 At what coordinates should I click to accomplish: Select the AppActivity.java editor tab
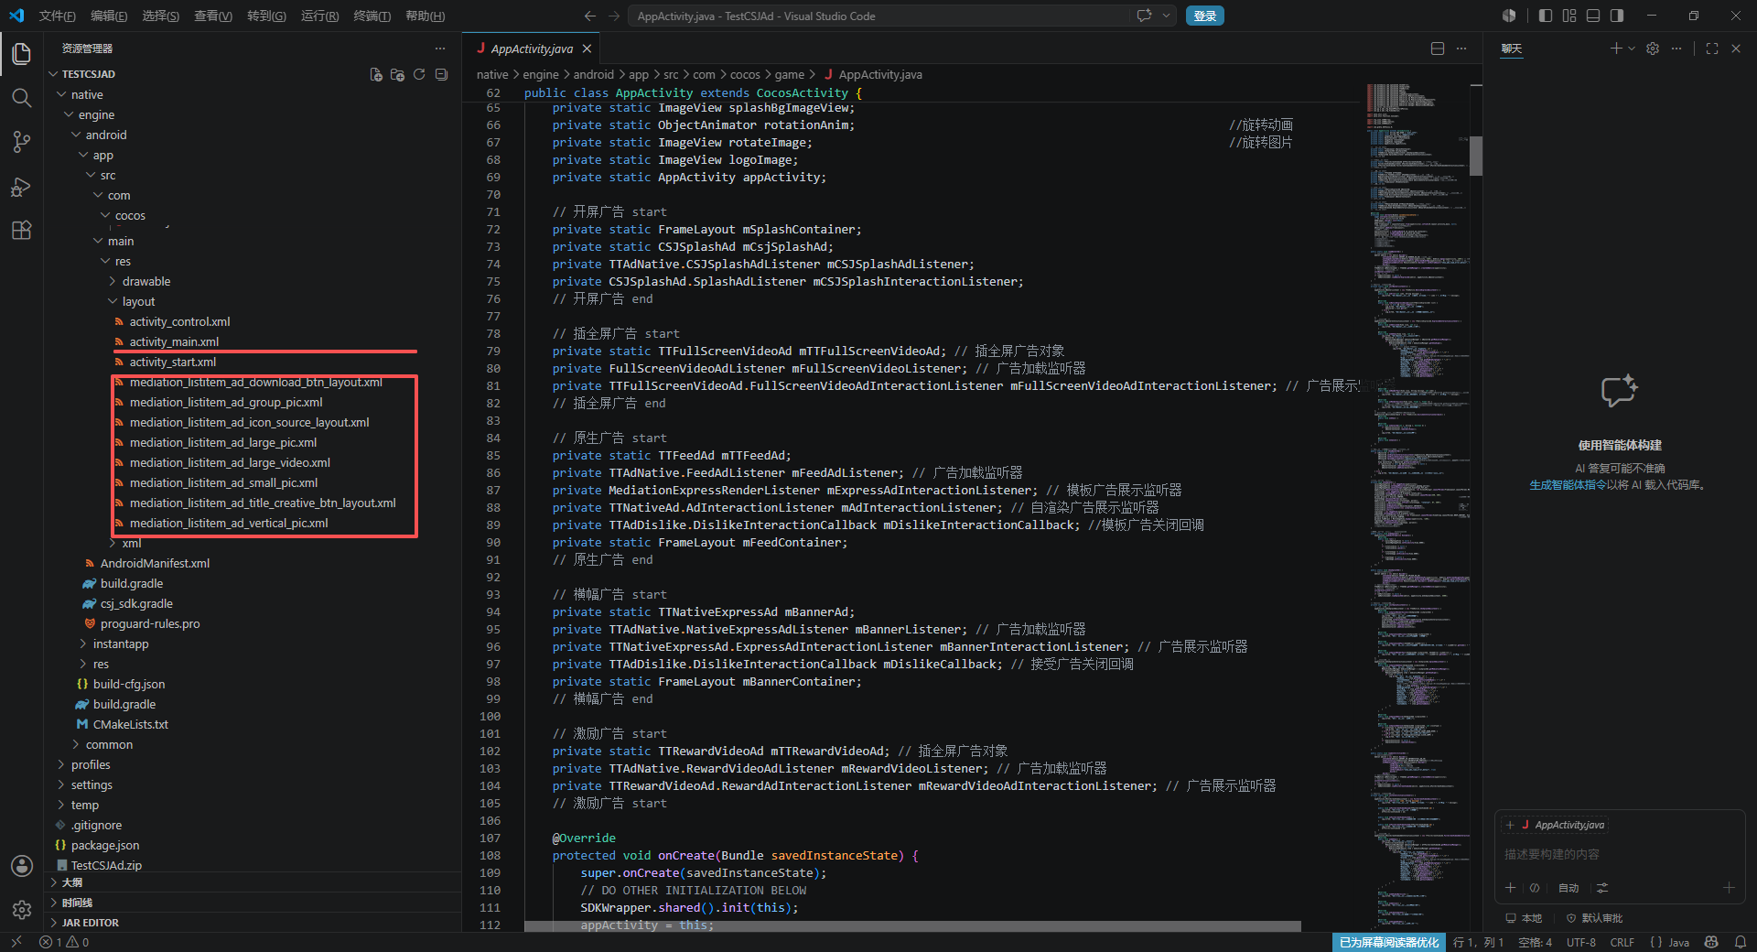point(532,49)
